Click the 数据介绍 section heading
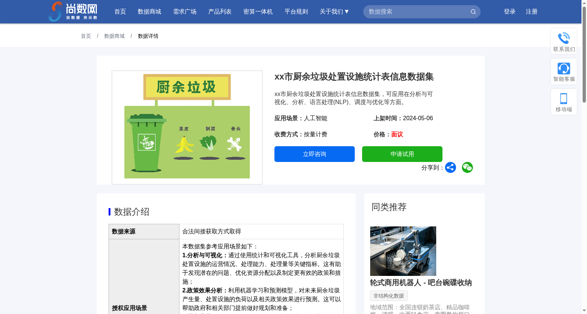Image resolution: width=587 pixels, height=314 pixels. (132, 212)
